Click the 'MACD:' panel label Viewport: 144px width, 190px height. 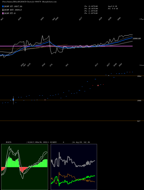tap(9, 142)
